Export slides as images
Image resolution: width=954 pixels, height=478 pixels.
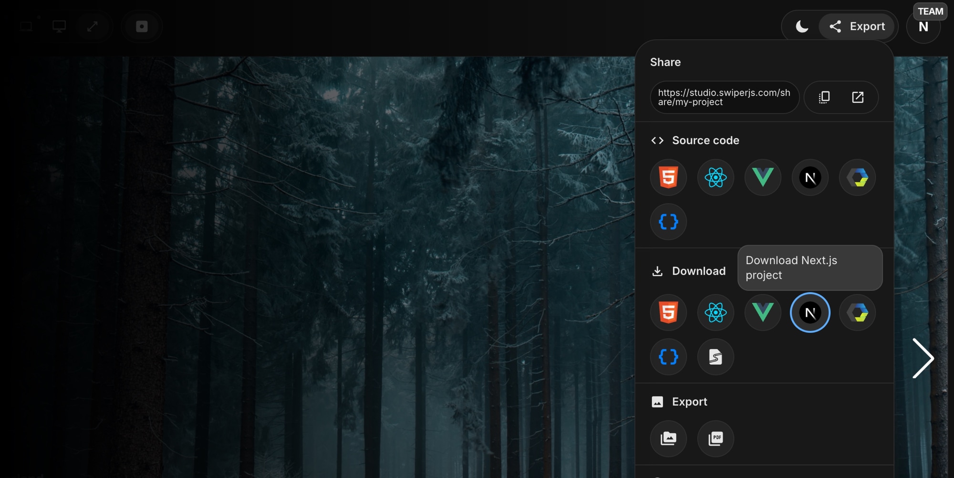pyautogui.click(x=669, y=439)
